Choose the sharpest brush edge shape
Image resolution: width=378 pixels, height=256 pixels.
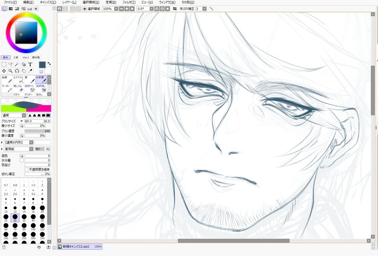coord(30,115)
